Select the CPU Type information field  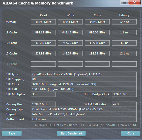click(84, 74)
